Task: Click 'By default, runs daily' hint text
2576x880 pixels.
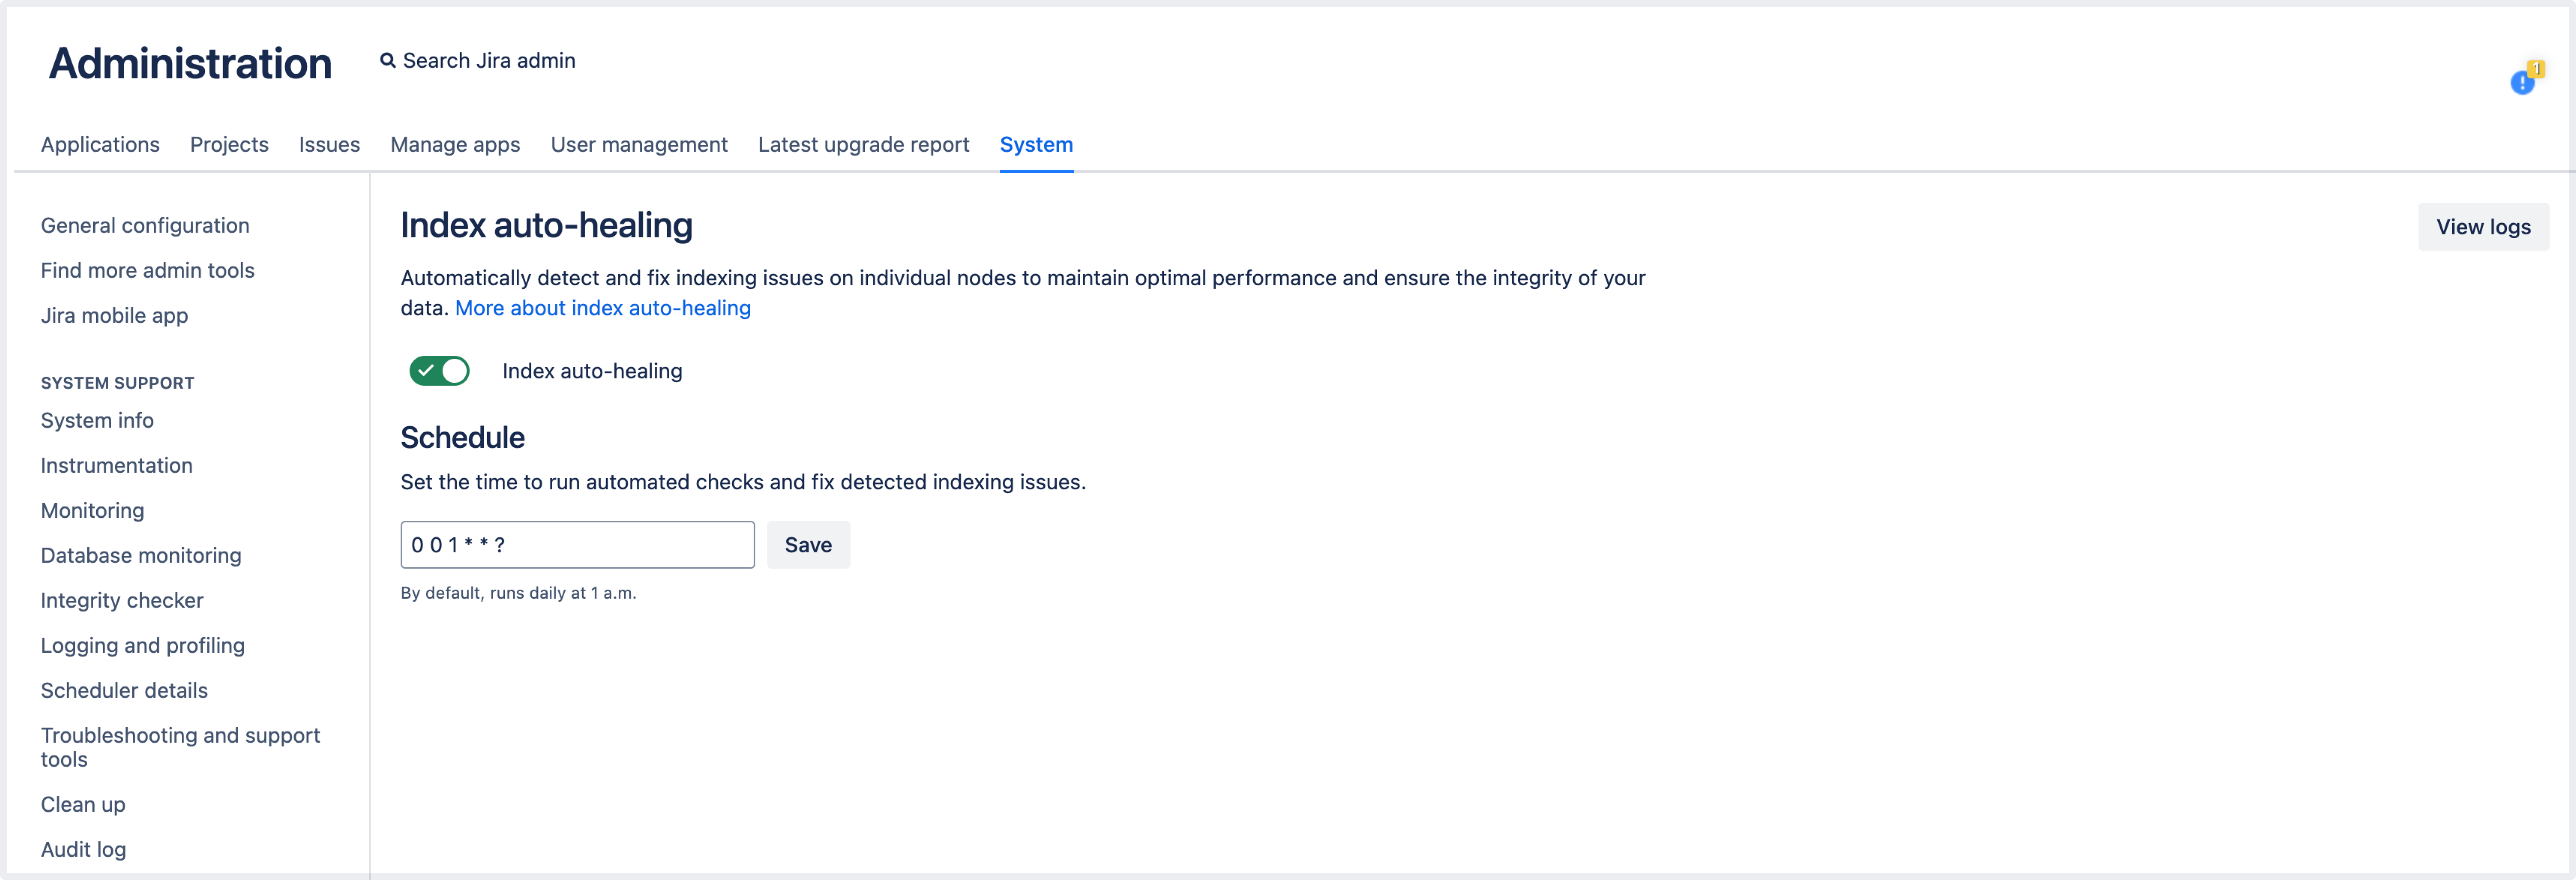Action: (x=518, y=593)
